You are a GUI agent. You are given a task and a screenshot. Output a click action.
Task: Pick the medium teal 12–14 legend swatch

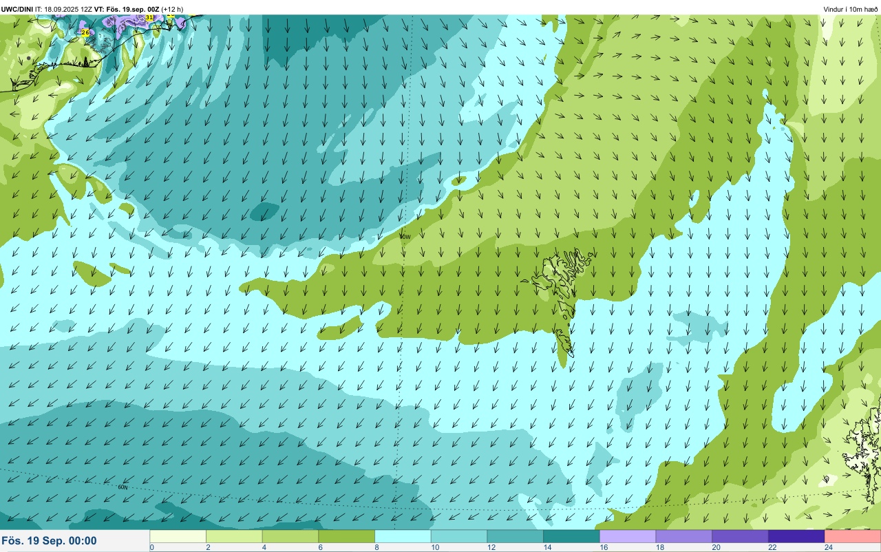coord(516,536)
